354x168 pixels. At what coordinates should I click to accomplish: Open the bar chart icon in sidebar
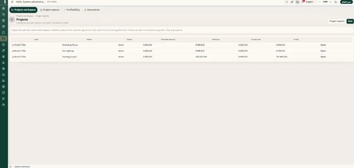(3, 63)
